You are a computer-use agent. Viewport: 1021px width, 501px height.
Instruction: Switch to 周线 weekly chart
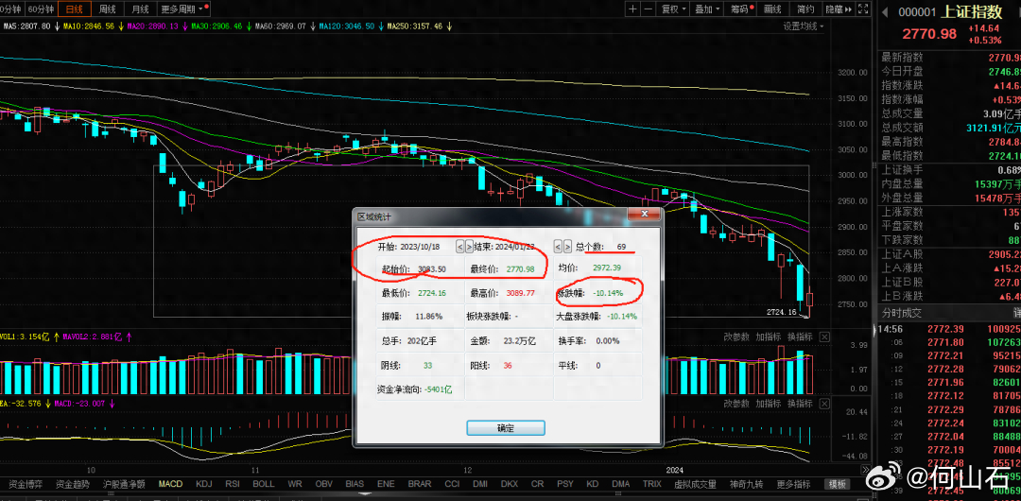[x=107, y=9]
